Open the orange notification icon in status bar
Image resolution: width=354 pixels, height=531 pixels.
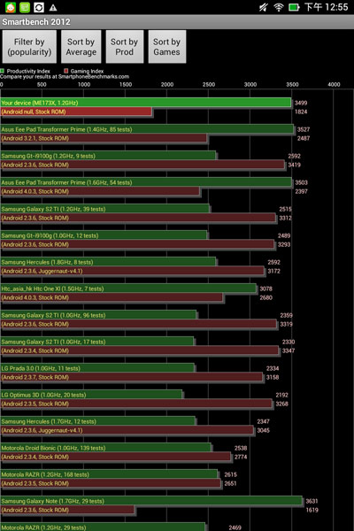point(10,7)
